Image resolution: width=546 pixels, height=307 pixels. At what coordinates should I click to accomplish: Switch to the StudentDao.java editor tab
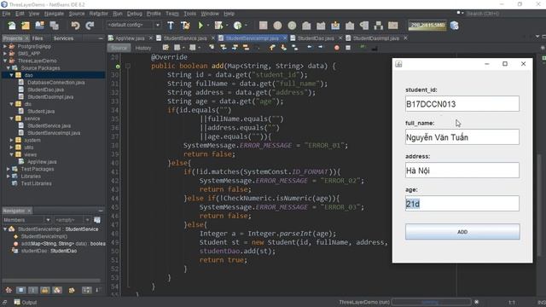coord(316,38)
